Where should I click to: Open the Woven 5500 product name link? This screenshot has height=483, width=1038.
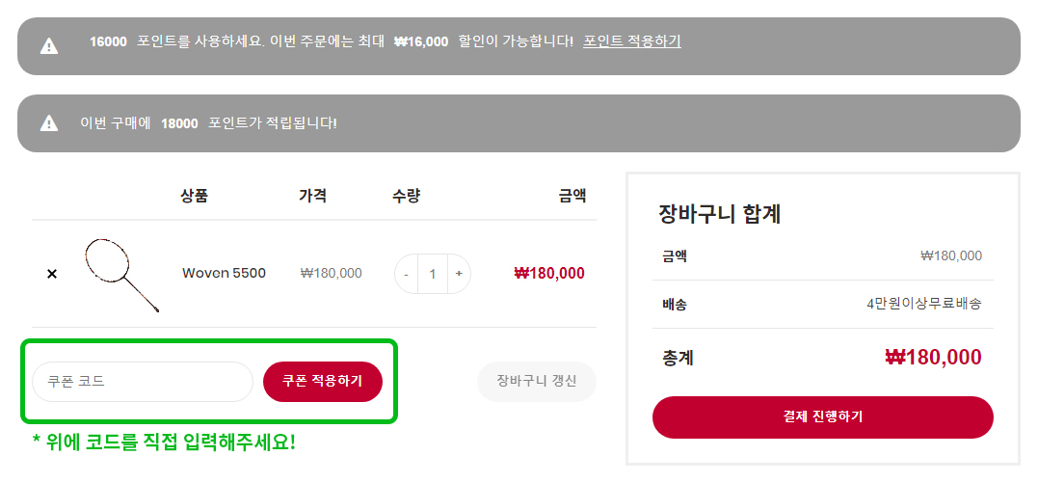coord(224,273)
